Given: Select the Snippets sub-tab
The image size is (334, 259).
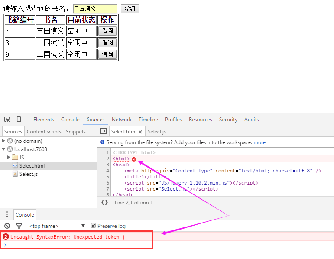Looking at the screenshot, I should 76,132.
